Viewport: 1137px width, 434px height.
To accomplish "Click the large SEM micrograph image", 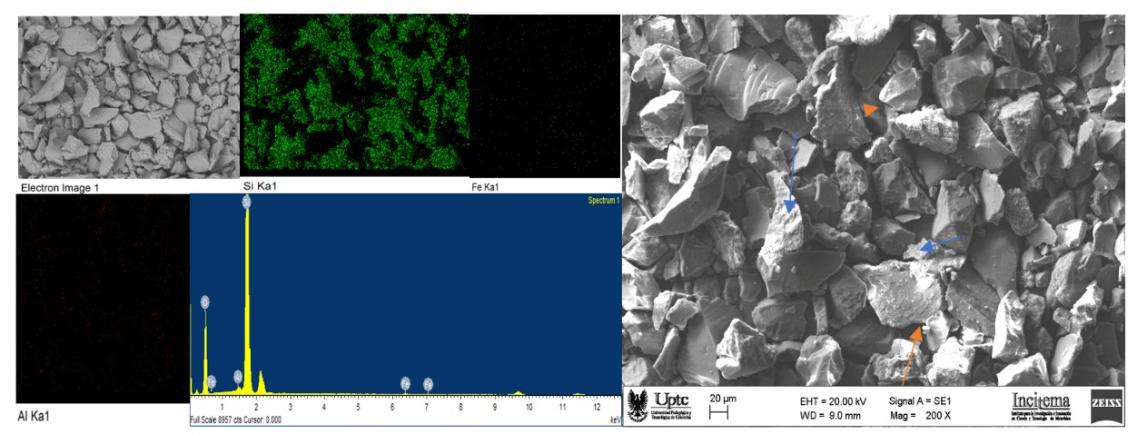I will tap(874, 200).
